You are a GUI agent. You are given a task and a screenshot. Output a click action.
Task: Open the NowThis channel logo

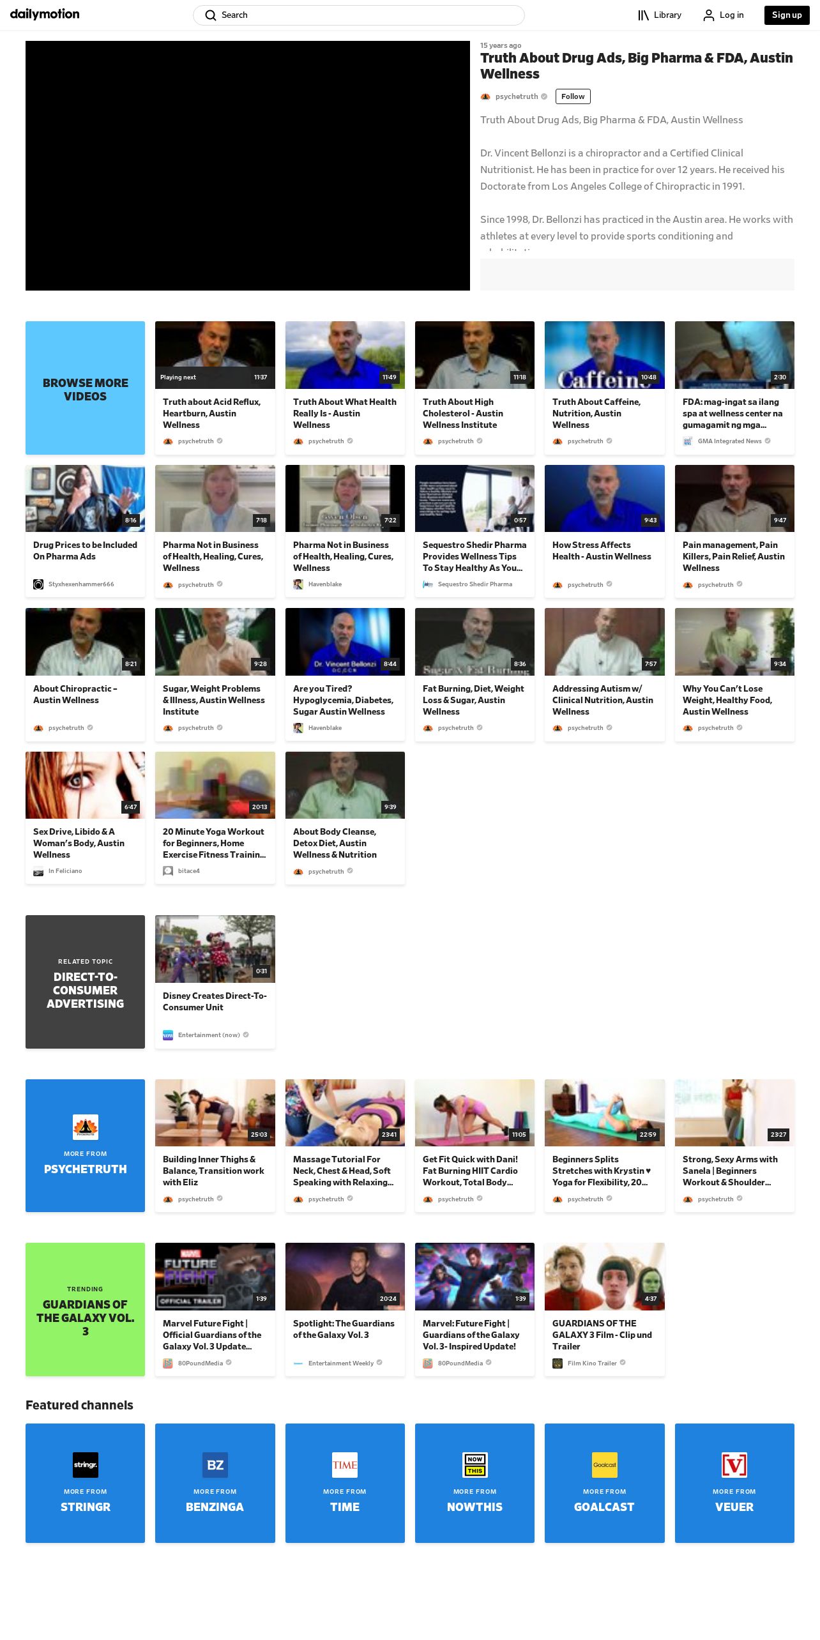coord(475,1465)
